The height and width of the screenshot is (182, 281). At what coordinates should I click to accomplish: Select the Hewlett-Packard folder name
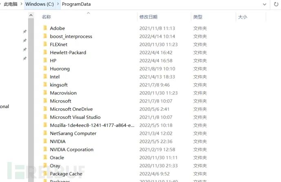[68, 53]
